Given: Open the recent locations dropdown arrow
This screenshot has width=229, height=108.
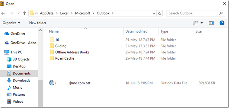Looking at the screenshot, I should pos(18,13).
